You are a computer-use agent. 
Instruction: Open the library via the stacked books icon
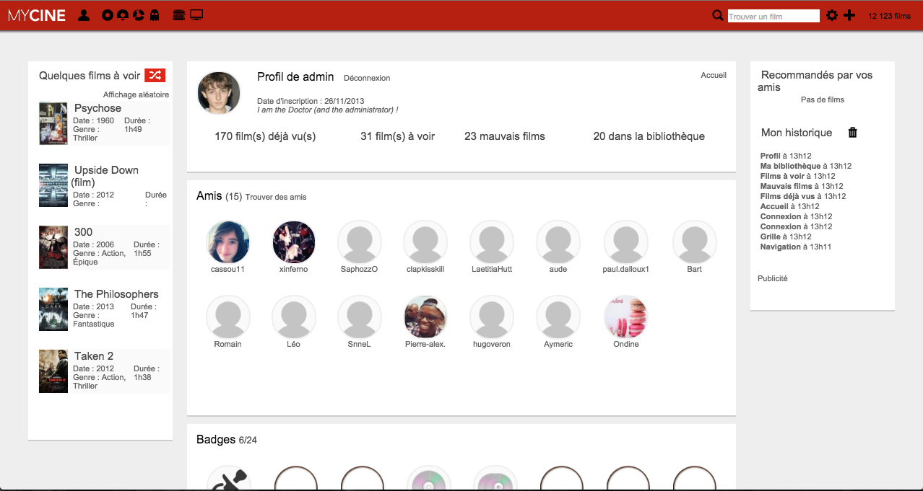pyautogui.click(x=180, y=15)
